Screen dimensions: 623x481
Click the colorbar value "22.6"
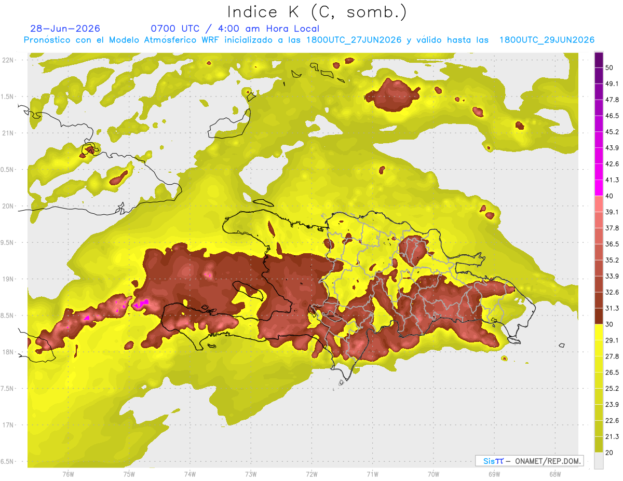pos(613,421)
